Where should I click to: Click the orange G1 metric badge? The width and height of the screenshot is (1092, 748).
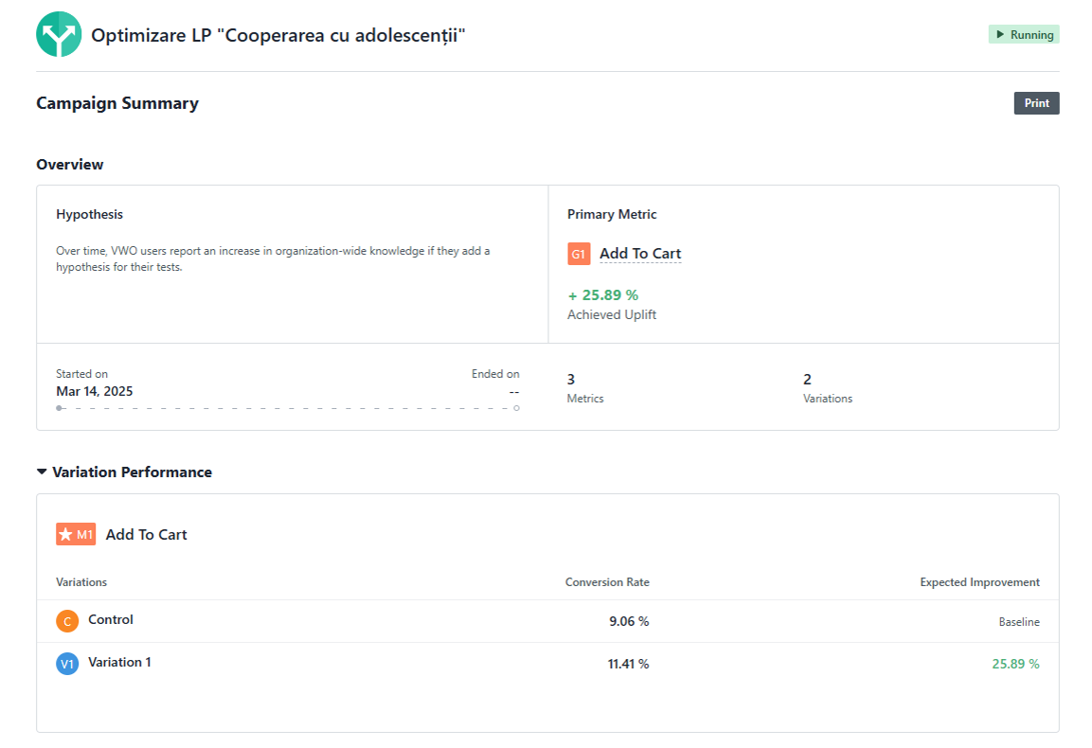(x=579, y=254)
